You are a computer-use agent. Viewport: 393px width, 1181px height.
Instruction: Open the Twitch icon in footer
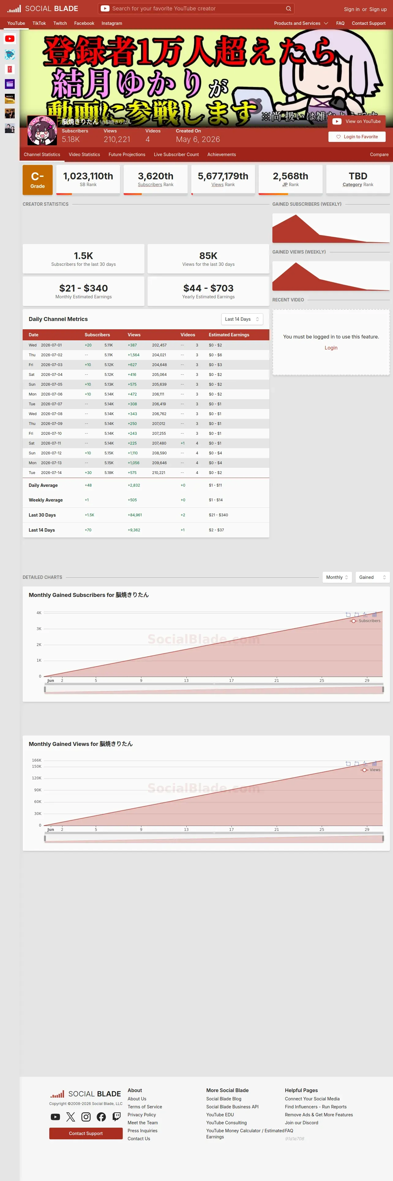tap(117, 1117)
